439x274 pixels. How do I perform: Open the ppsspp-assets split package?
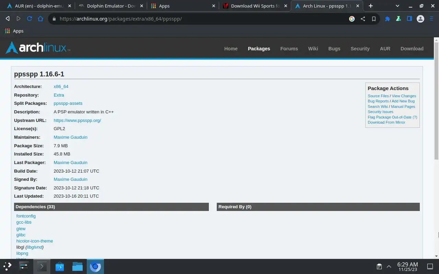[x=68, y=103]
